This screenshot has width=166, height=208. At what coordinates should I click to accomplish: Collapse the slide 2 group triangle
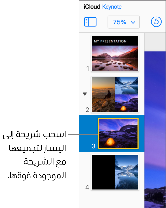(x=85, y=94)
